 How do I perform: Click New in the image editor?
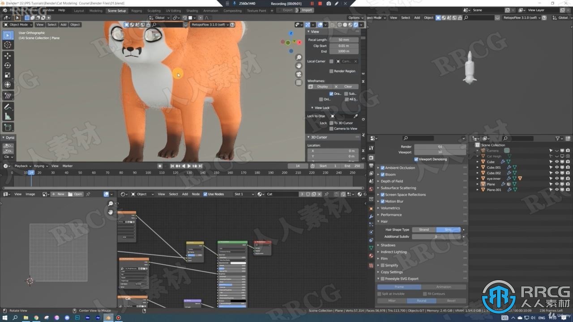point(58,194)
